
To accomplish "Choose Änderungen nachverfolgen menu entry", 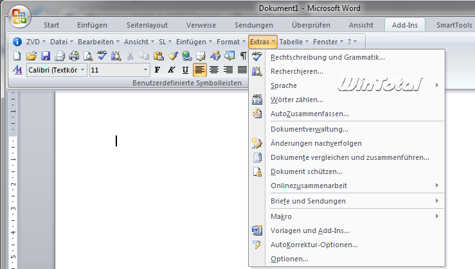I will tap(346, 143).
